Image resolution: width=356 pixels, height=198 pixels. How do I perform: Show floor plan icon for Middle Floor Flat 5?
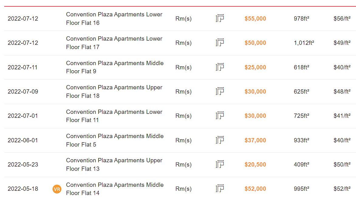click(x=220, y=140)
